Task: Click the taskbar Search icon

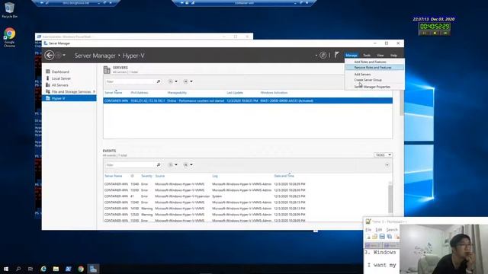Action: (x=18, y=269)
